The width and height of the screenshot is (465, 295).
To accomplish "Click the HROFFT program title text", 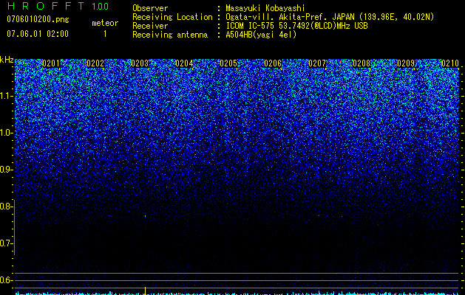I will 46,6.
